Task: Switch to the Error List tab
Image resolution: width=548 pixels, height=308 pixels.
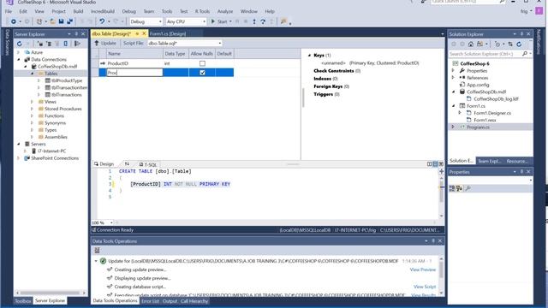Action: coord(151,301)
